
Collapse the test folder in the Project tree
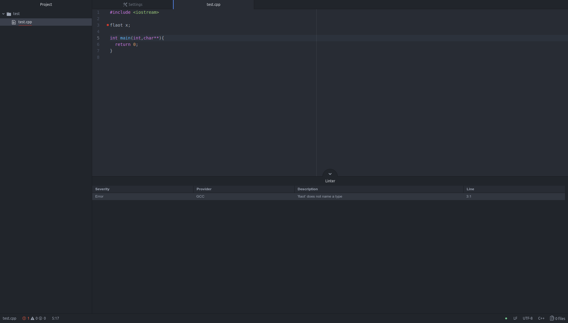3,14
